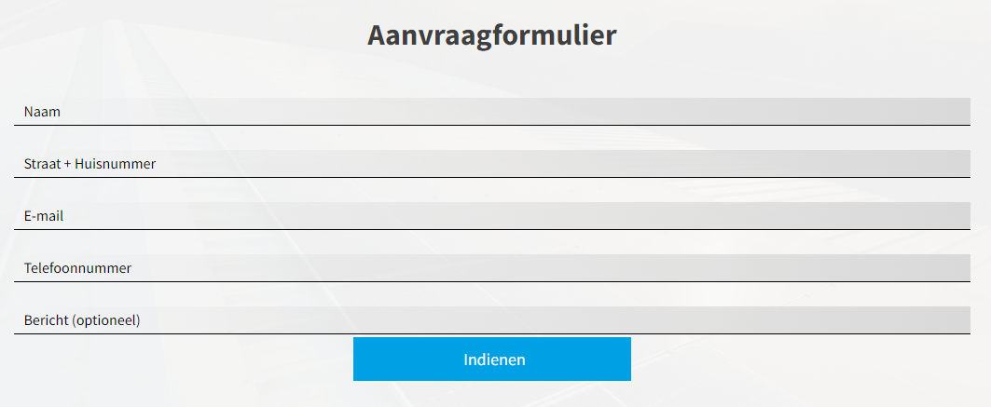Screen dimensions: 991x407
Task: Click the Bericht (optioneel) placeholder text
Action: (x=82, y=320)
